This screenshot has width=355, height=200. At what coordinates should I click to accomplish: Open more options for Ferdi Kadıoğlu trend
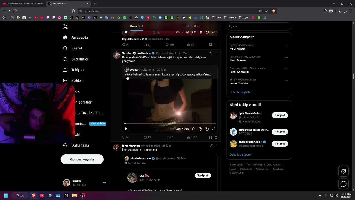tap(286, 69)
